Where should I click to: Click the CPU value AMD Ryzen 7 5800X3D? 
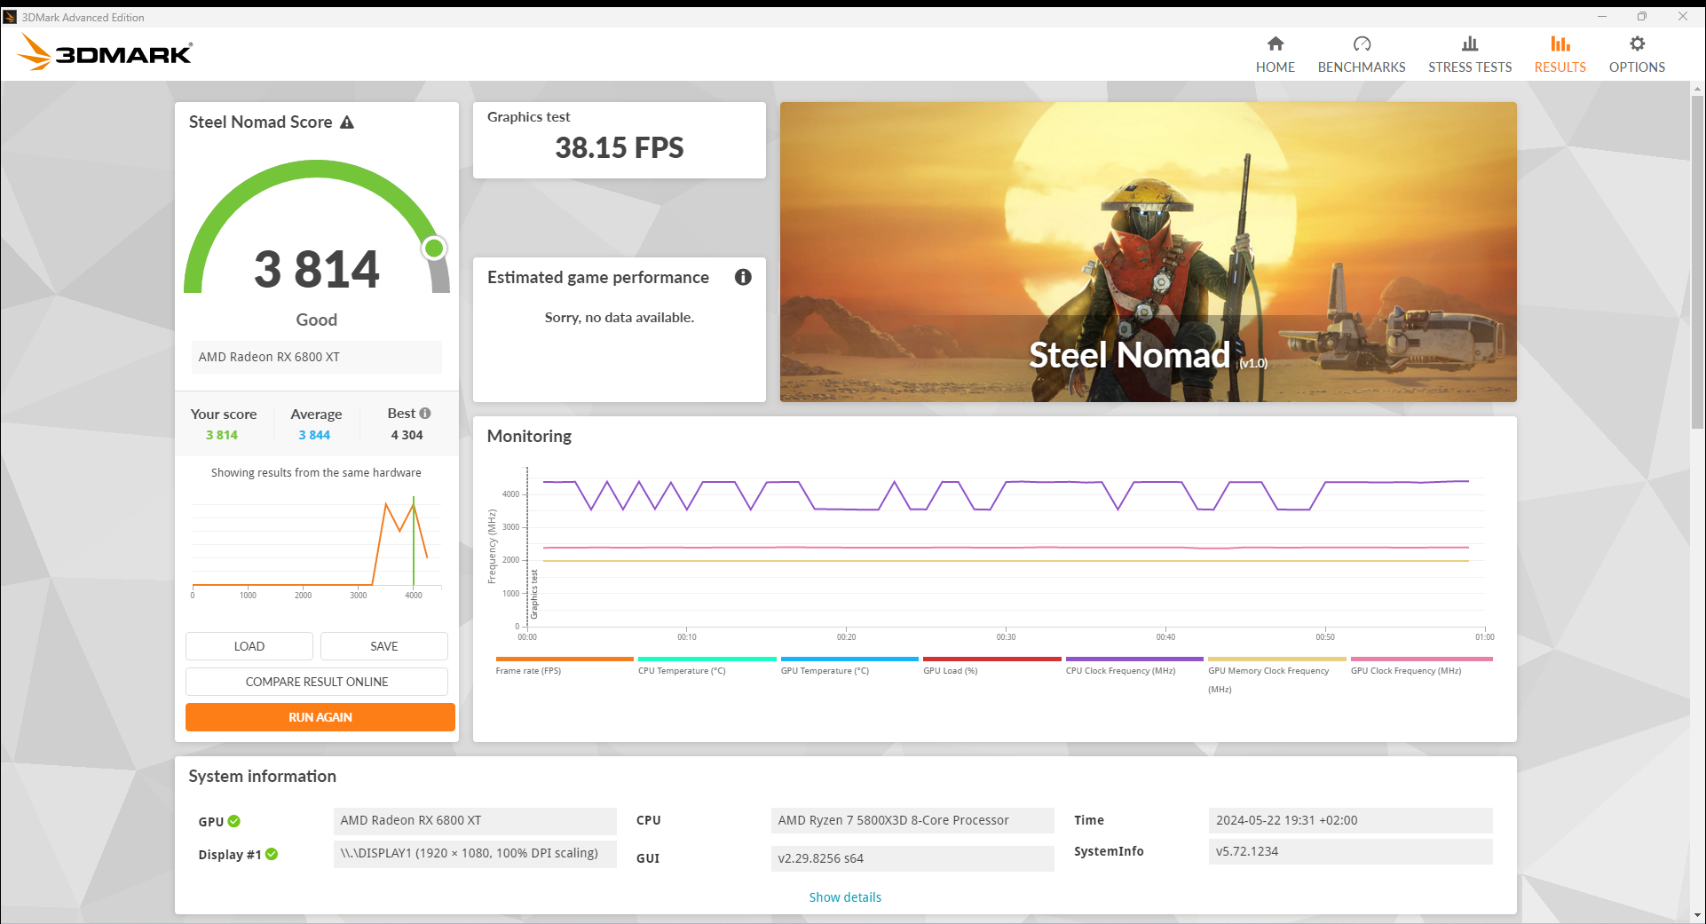click(912, 820)
